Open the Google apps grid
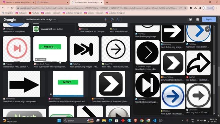Image resolution: width=220 pixels, height=124 pixels. tap(197, 19)
